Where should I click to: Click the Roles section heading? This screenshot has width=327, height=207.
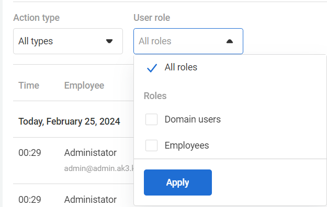click(155, 96)
